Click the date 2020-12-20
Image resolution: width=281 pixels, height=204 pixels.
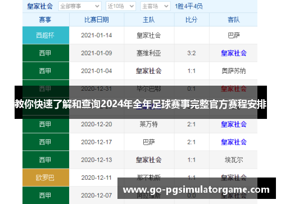click(x=97, y=125)
